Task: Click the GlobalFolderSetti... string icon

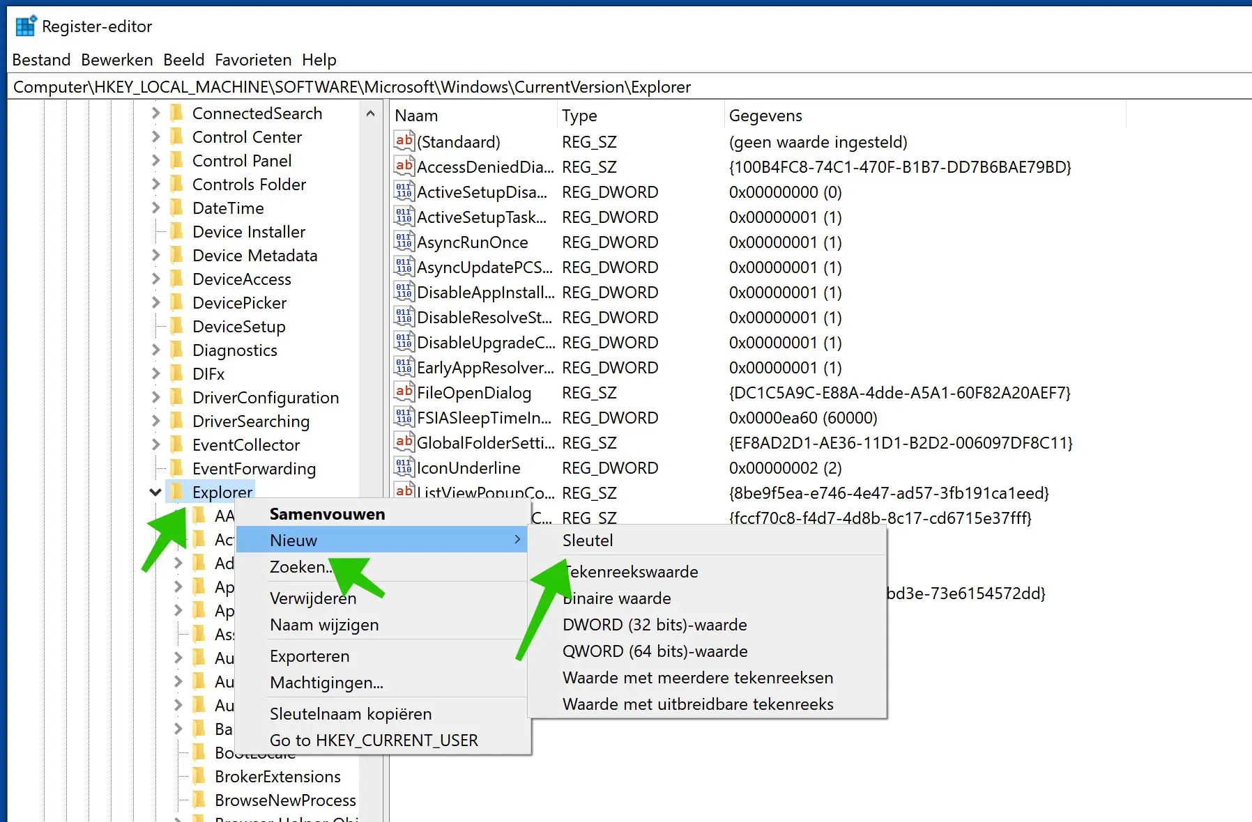Action: tap(404, 442)
